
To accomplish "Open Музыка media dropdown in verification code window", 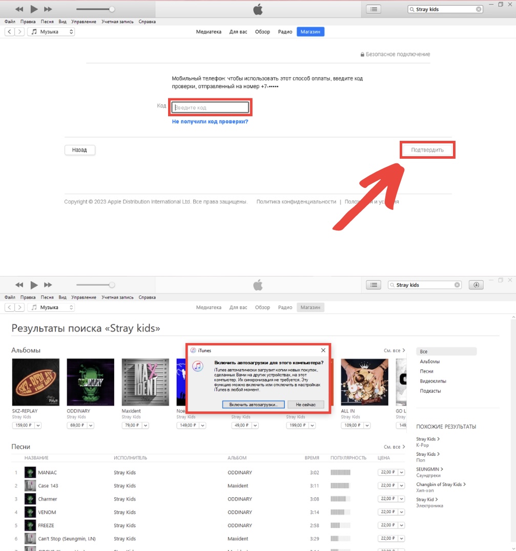I will click(x=51, y=32).
